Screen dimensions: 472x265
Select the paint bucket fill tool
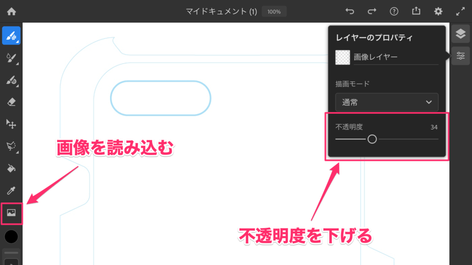pos(11,168)
